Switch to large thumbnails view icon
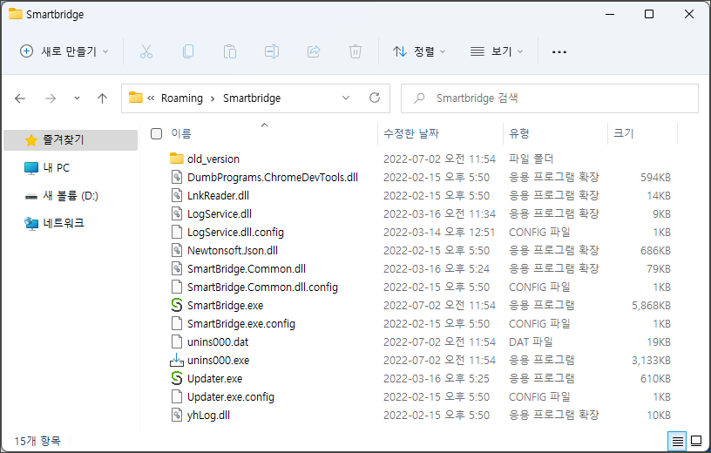711x453 pixels. click(x=696, y=441)
